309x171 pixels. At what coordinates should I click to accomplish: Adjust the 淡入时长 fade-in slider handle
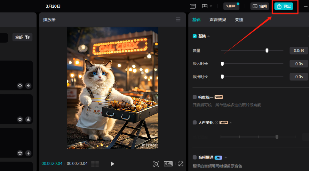222,64
